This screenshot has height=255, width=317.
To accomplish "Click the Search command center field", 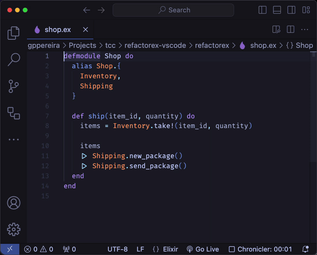I will (173, 10).
